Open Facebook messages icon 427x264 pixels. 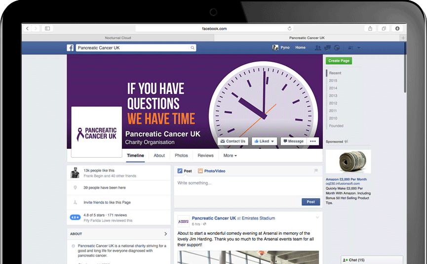pos(327,48)
